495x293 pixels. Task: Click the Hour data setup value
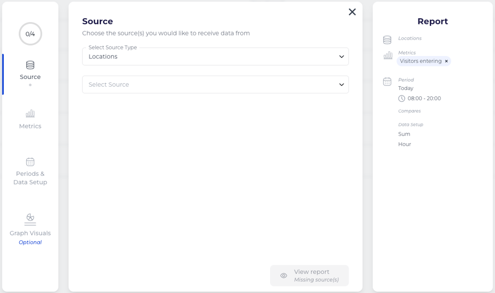[404, 144]
